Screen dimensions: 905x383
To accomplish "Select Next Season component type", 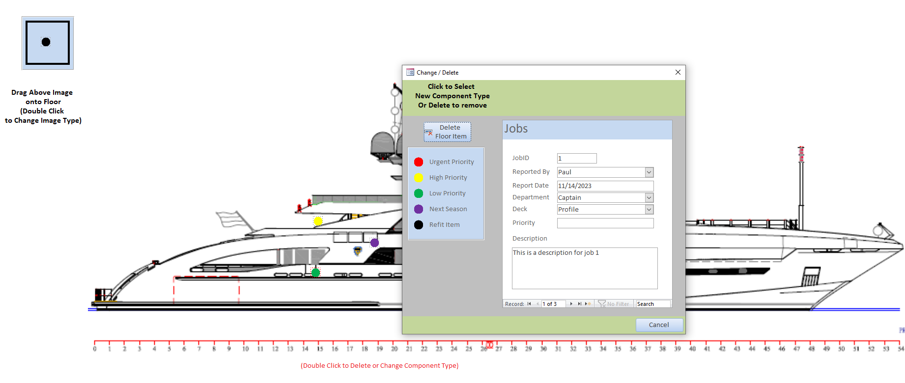I will click(x=419, y=209).
